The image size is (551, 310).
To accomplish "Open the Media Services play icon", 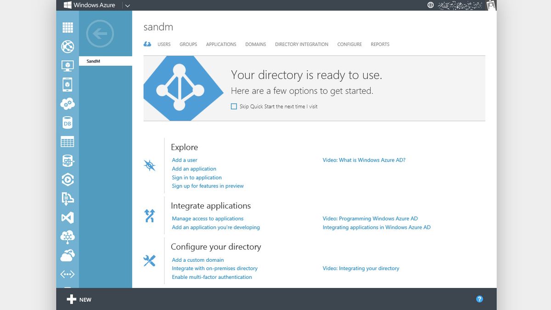I will [x=67, y=179].
